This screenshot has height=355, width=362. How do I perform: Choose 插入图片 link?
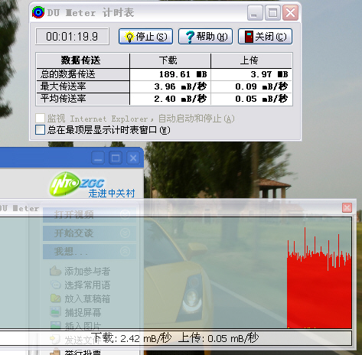point(83,326)
